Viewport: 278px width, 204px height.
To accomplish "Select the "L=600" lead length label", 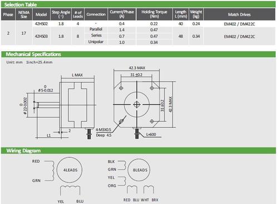I will 151,135.
